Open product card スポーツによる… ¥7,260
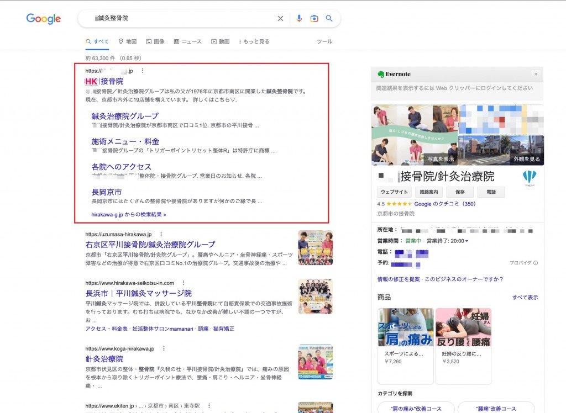The width and height of the screenshot is (566, 413). [x=406, y=346]
